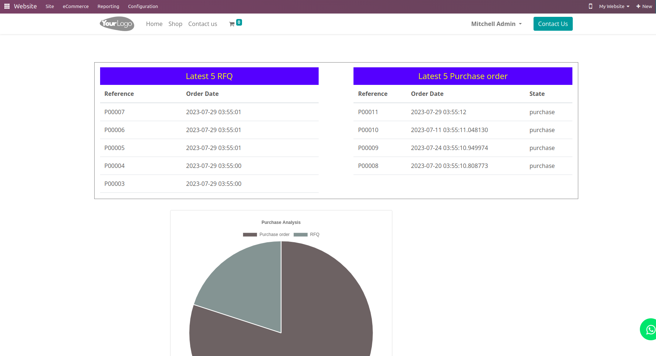
Task: Select purchase order reference P00008
Action: 368,166
